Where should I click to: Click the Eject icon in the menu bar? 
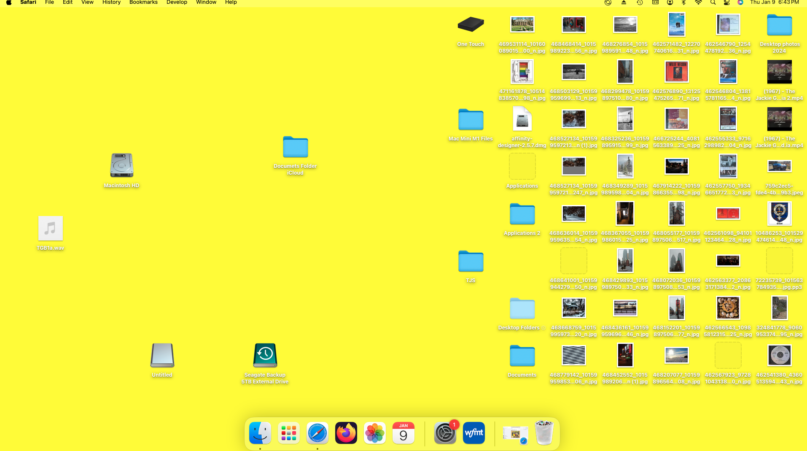pos(623,3)
